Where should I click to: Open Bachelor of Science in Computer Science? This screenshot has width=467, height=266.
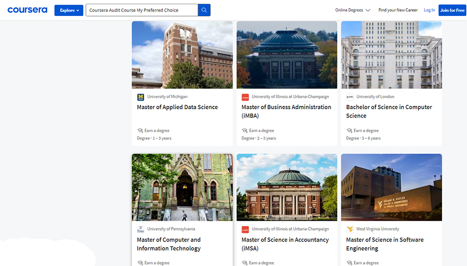pos(389,111)
